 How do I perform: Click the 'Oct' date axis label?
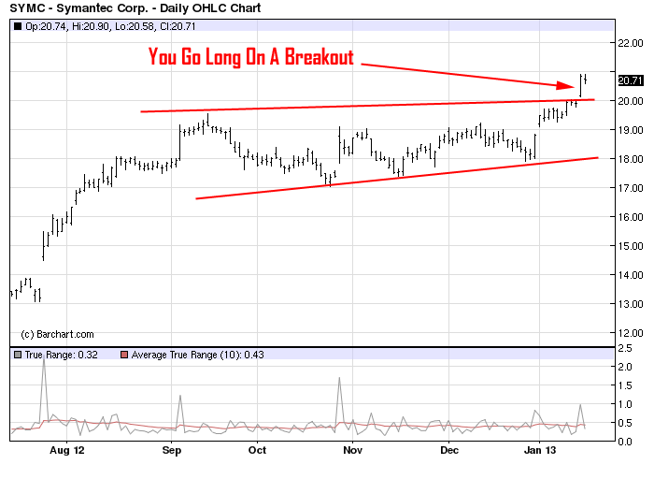point(257,450)
